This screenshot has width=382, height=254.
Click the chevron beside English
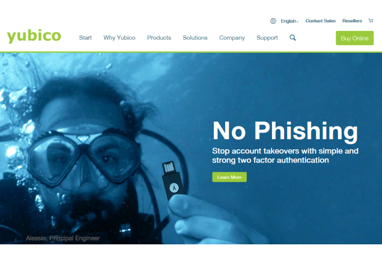tap(297, 22)
